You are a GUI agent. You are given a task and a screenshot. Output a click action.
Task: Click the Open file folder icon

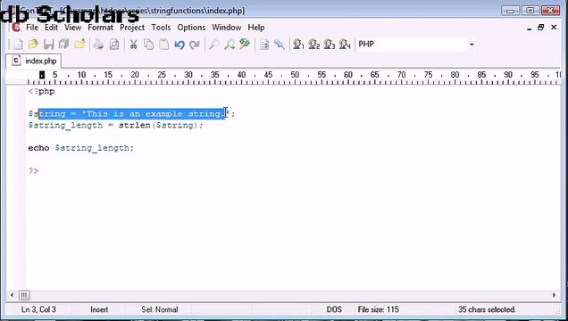pos(33,45)
